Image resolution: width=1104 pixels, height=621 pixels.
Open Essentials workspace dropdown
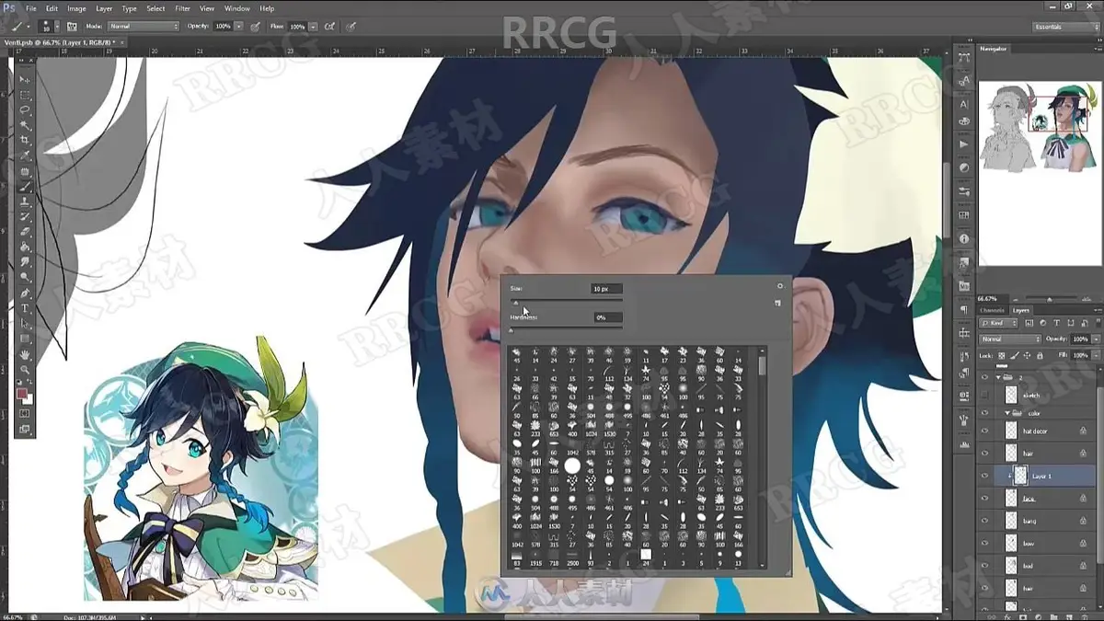pyautogui.click(x=1065, y=27)
